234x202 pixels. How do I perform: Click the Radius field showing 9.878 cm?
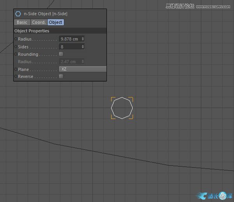click(69, 39)
